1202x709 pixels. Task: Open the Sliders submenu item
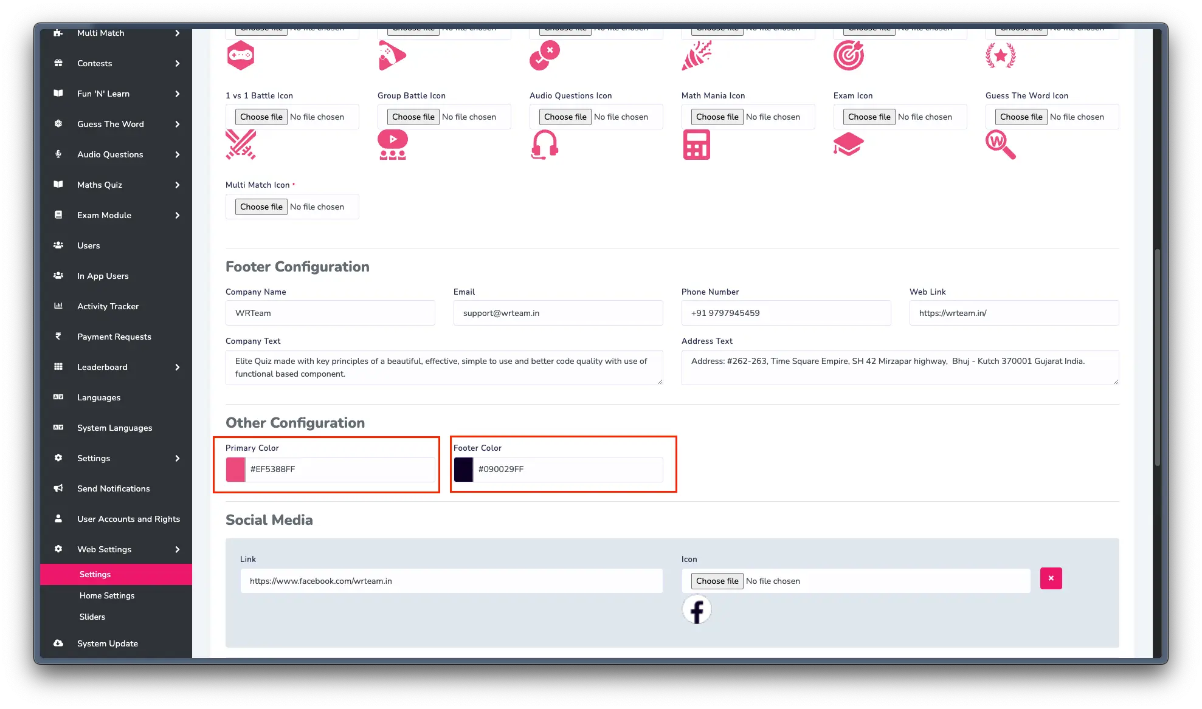pos(92,617)
